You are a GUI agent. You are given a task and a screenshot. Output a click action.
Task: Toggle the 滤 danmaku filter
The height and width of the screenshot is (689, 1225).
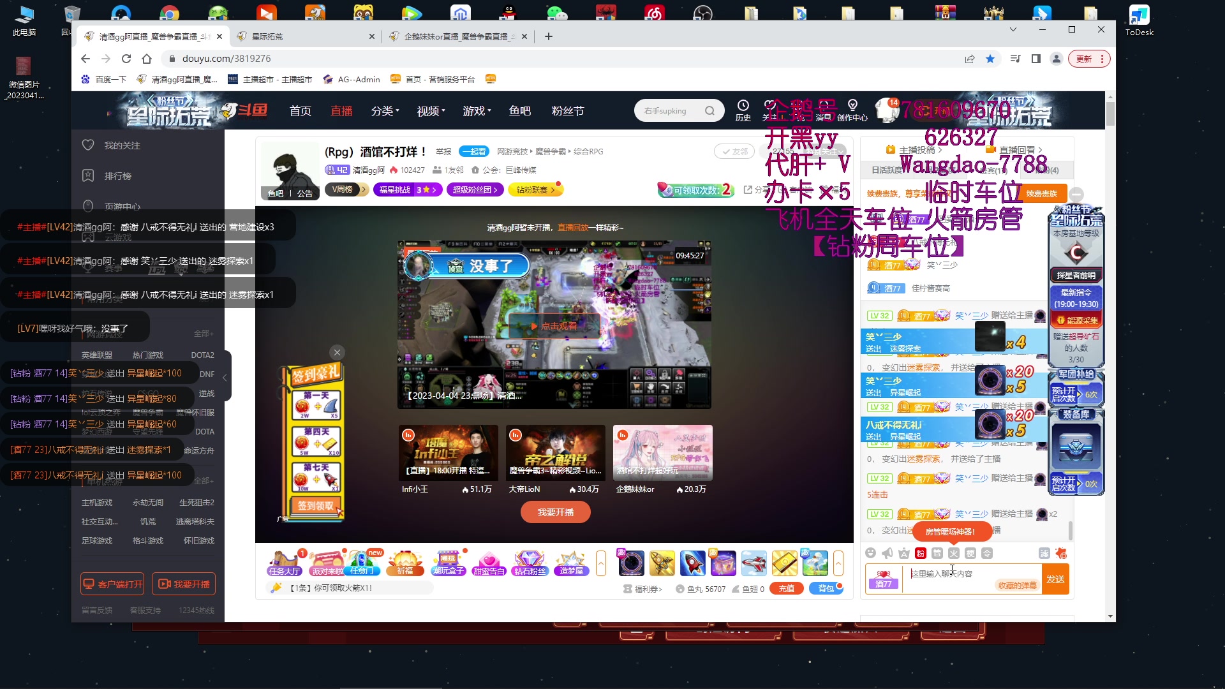tap(1044, 553)
